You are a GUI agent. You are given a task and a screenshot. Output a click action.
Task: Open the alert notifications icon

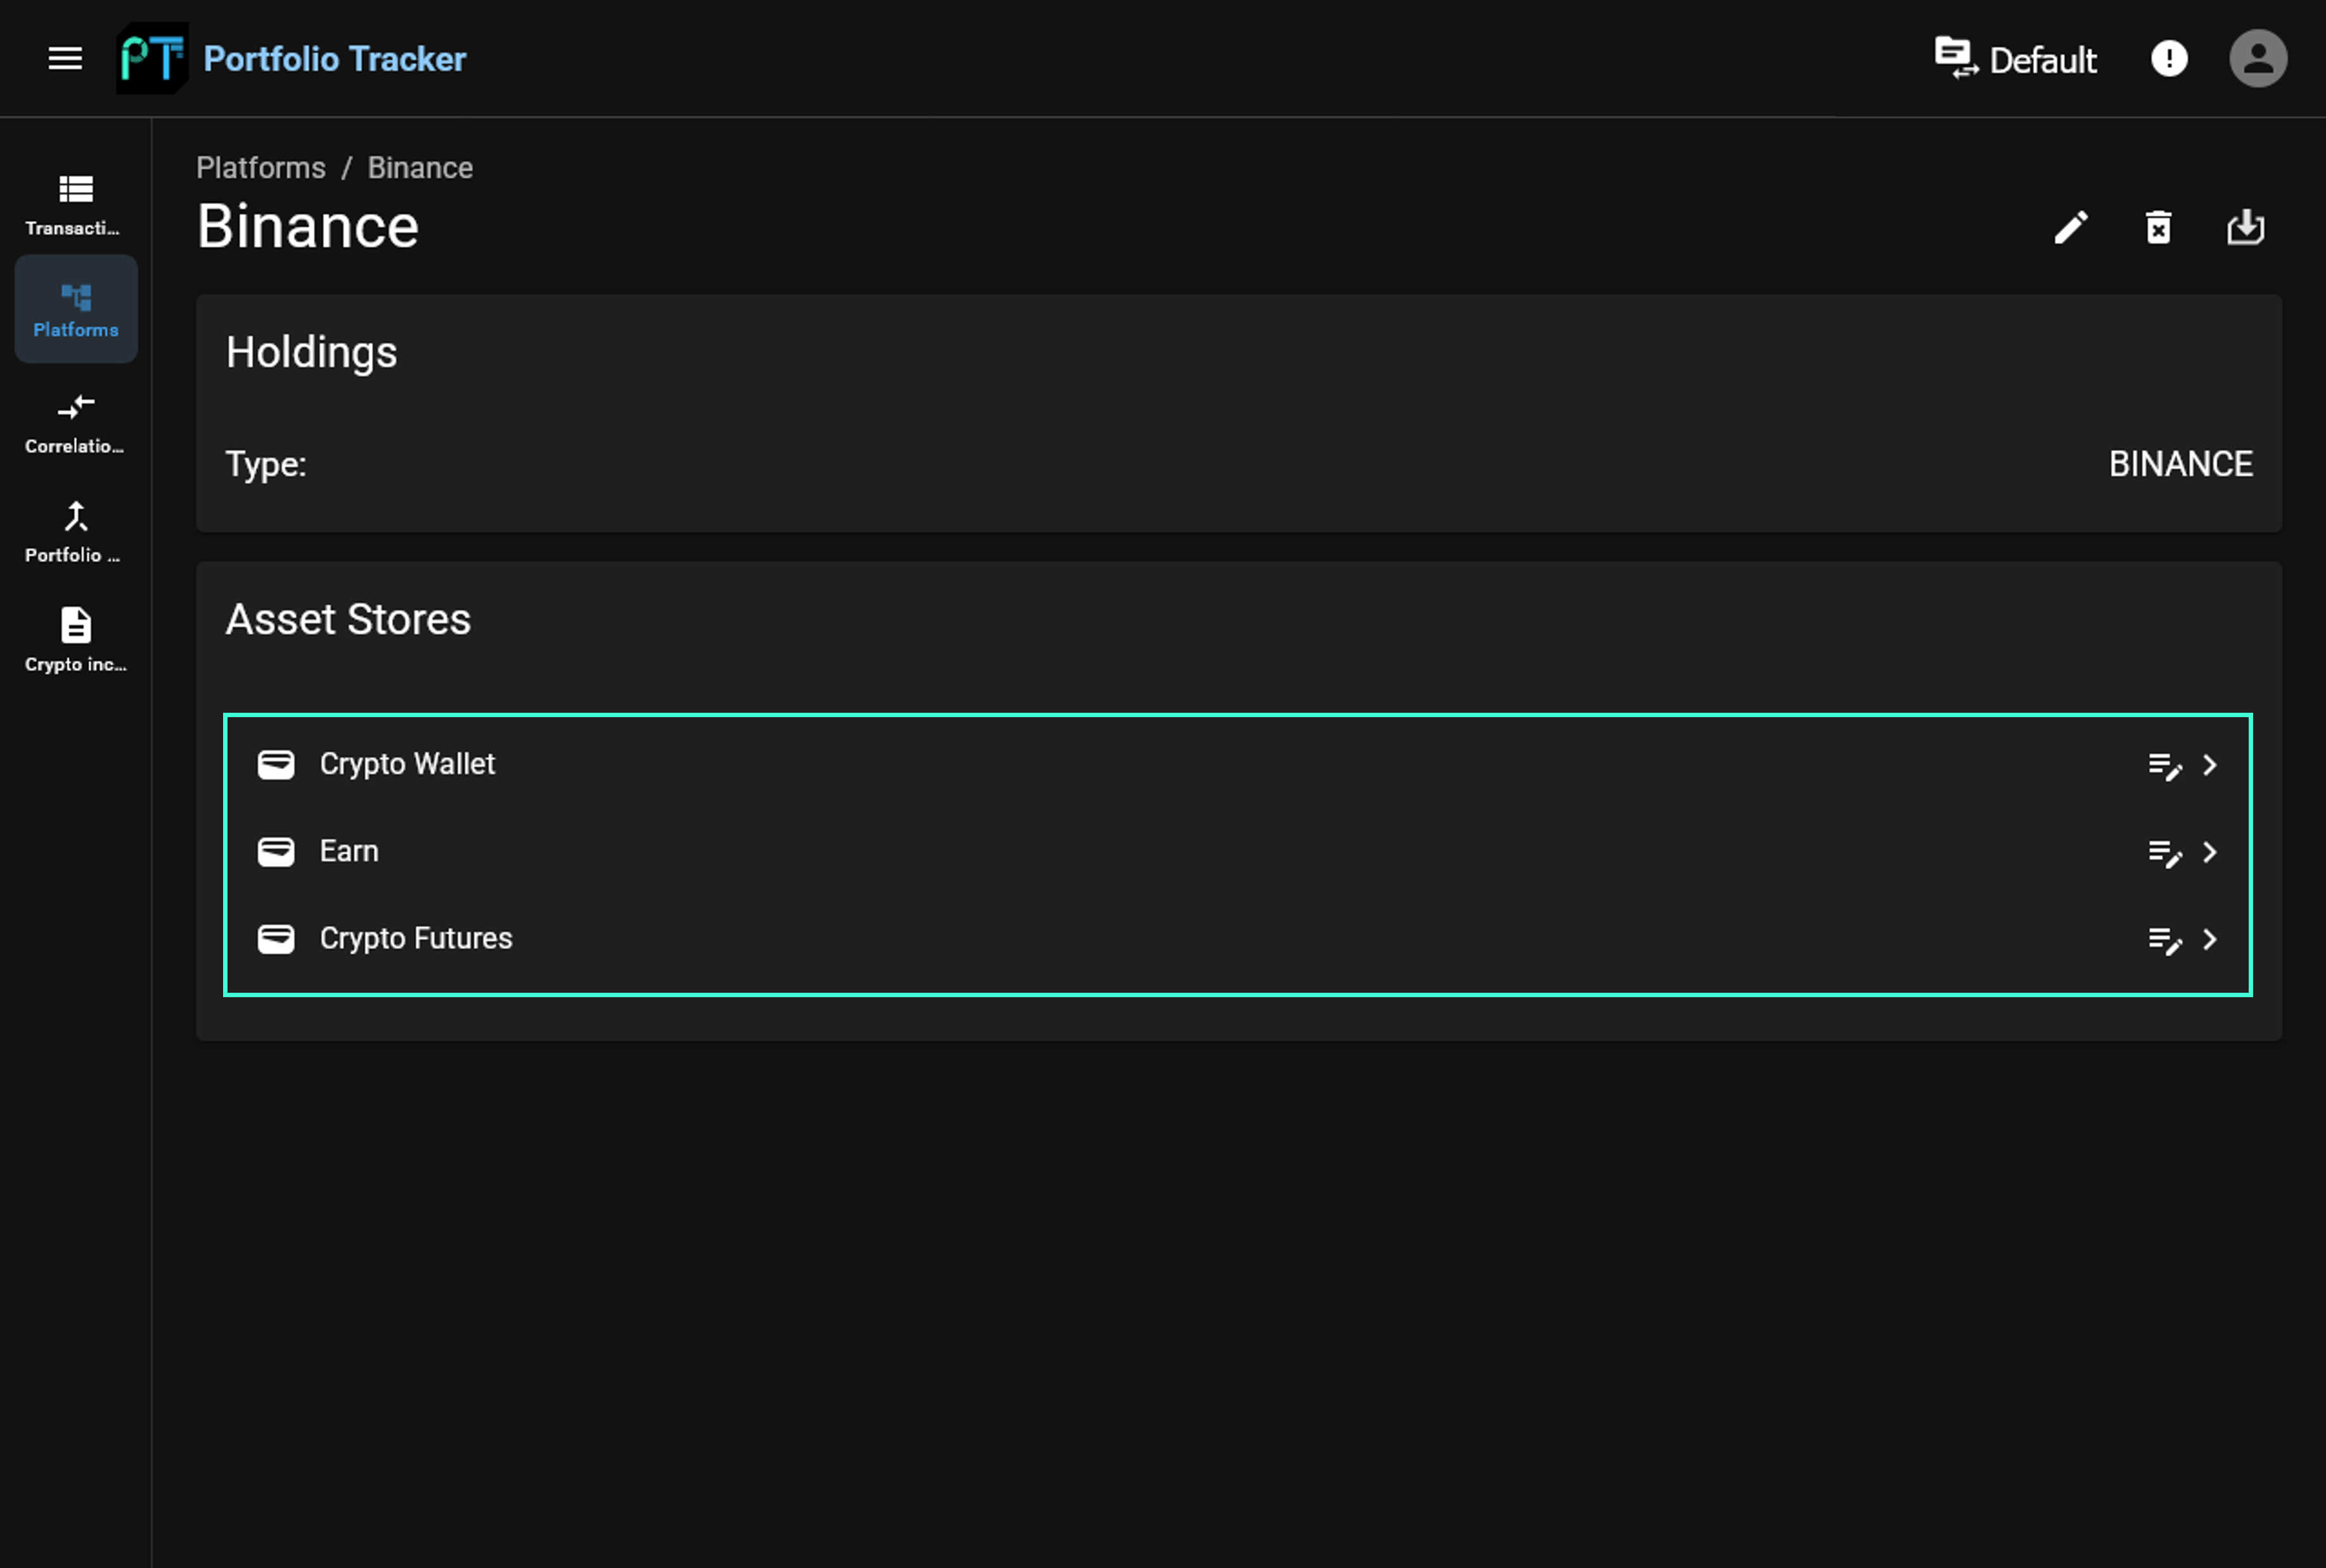tap(2168, 58)
